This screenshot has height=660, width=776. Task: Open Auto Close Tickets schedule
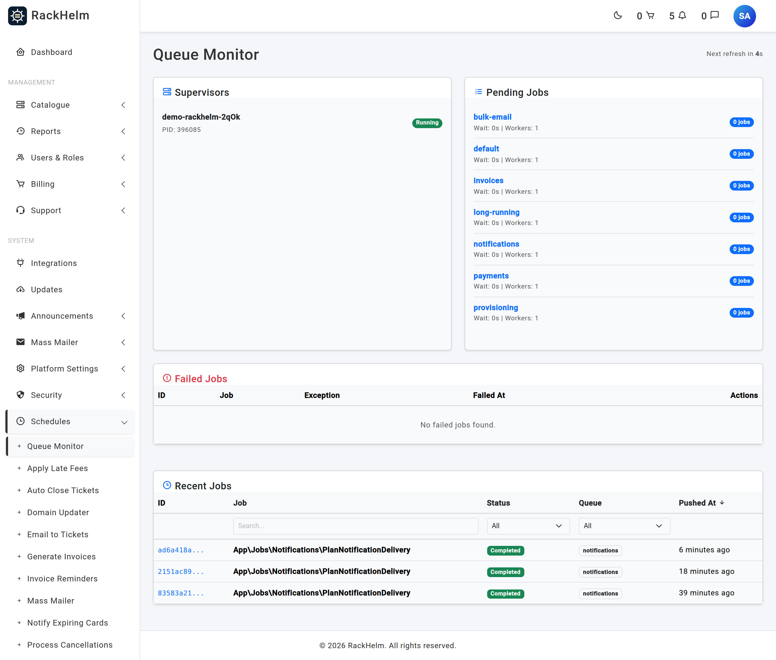point(63,490)
